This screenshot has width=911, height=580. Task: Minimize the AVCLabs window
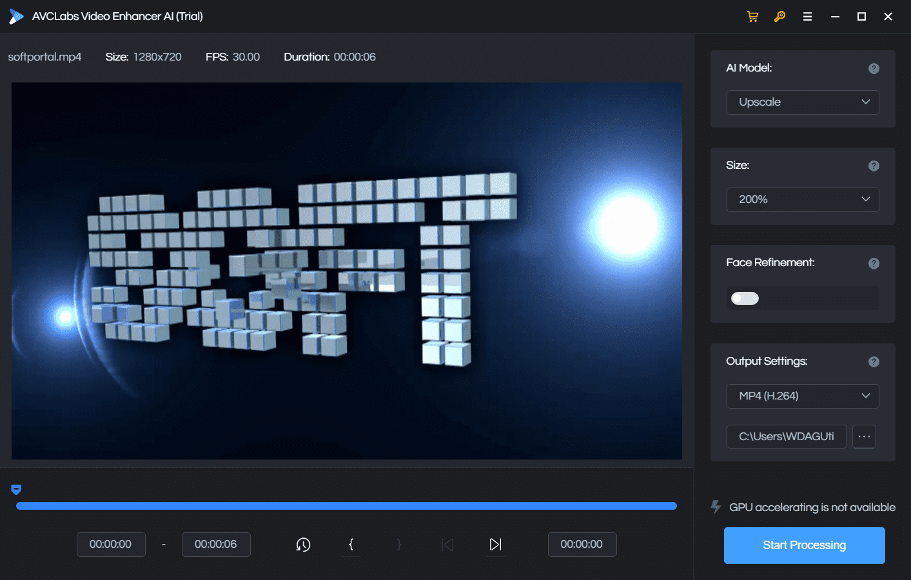(x=835, y=17)
